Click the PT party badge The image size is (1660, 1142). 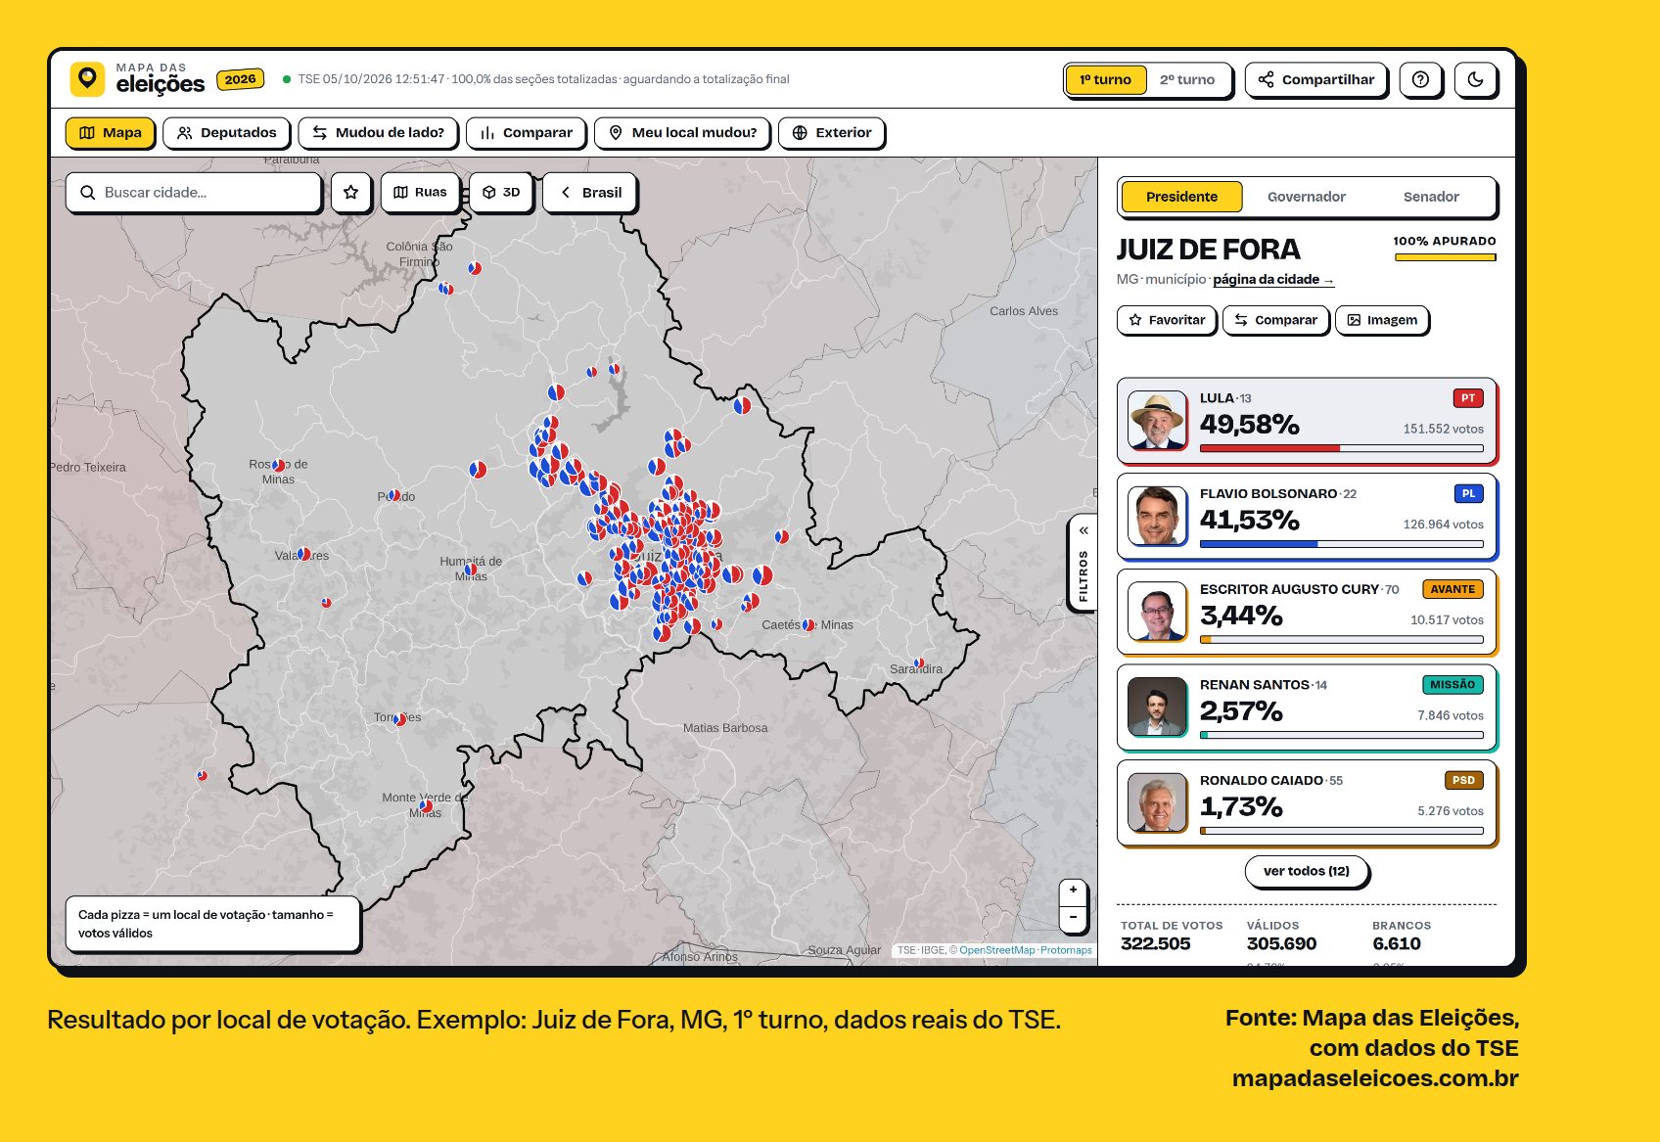[x=1467, y=398]
